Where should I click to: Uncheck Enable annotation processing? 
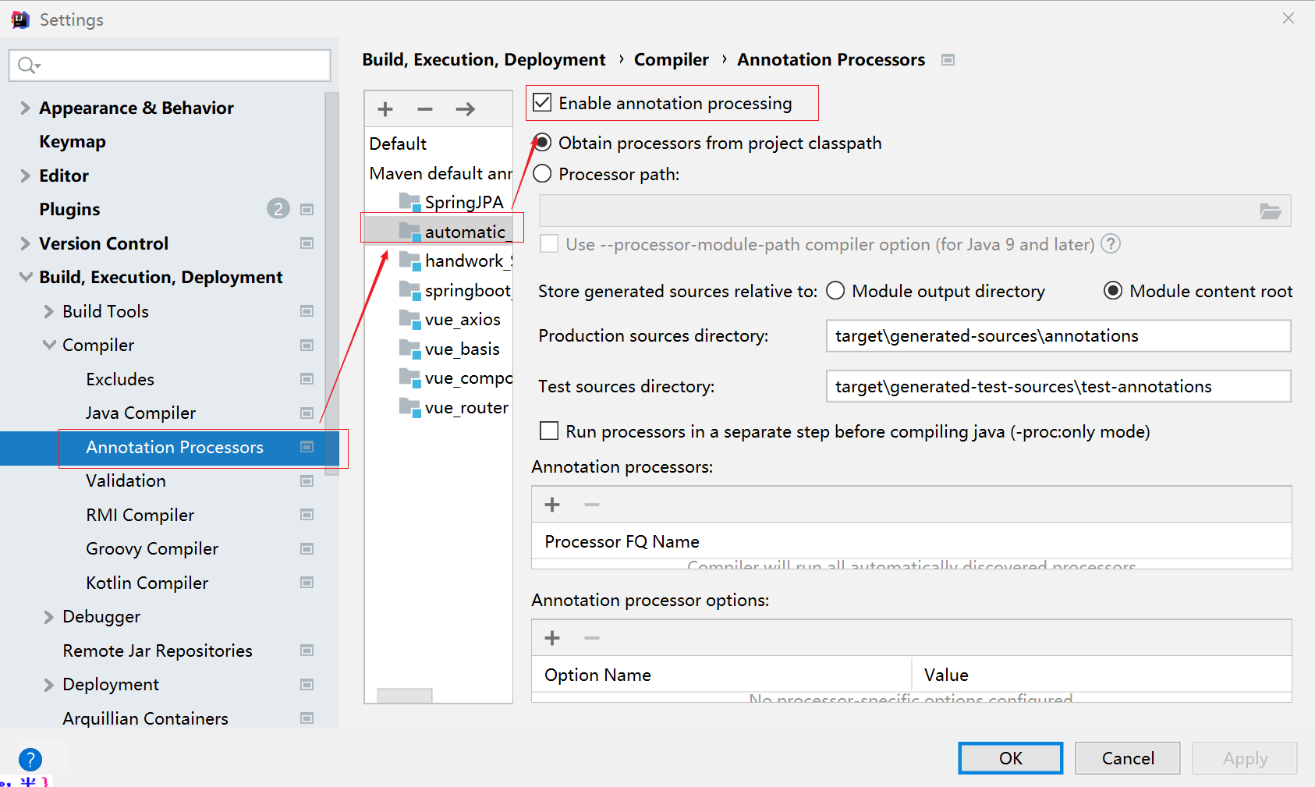coord(543,103)
